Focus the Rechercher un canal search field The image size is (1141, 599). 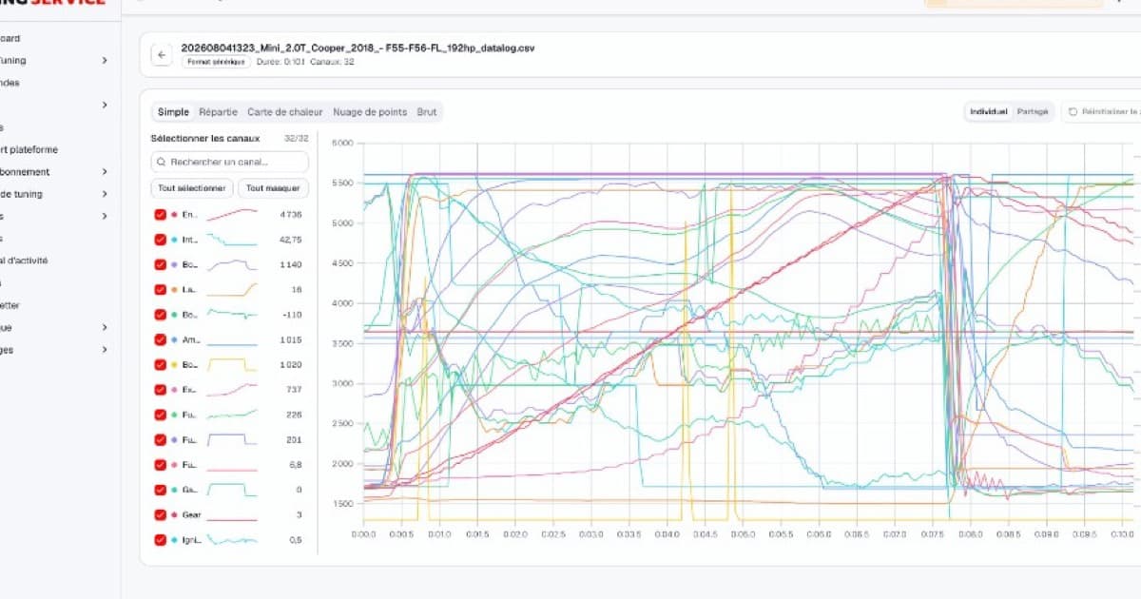click(x=230, y=162)
